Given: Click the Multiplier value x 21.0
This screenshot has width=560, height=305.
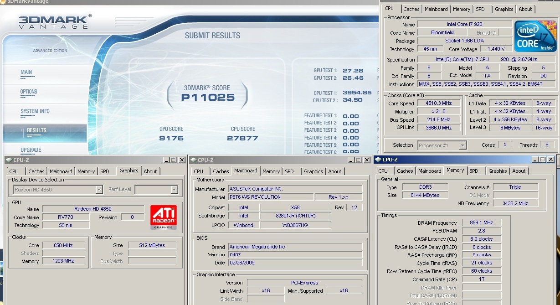Looking at the screenshot, I should click(x=439, y=112).
